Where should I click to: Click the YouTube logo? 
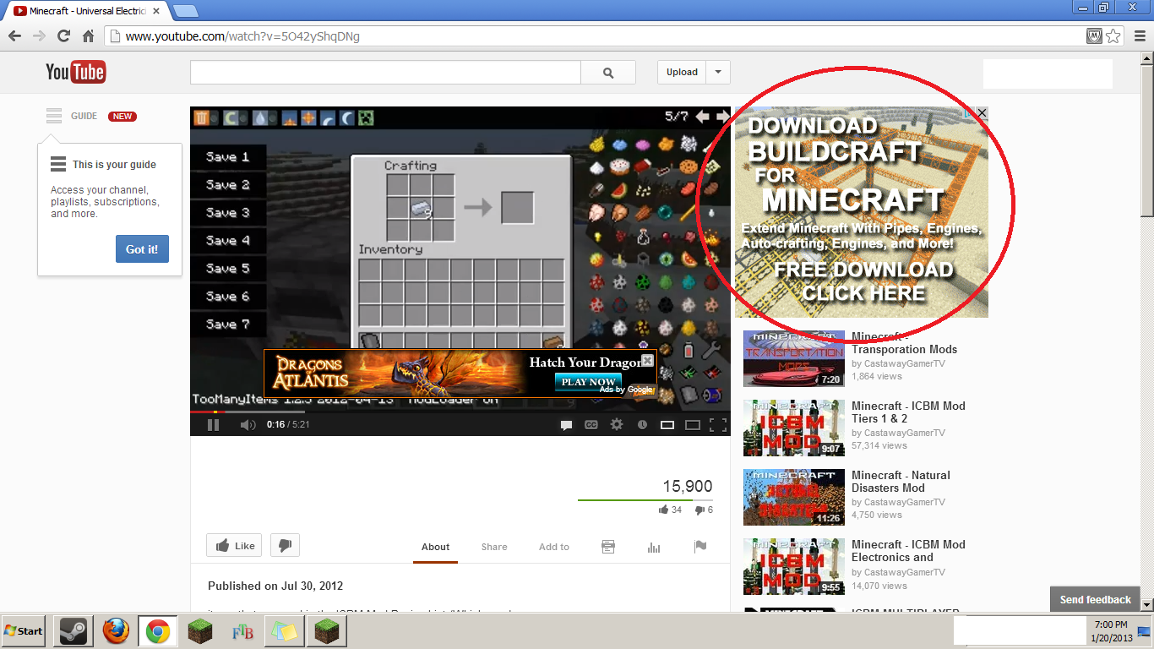(75, 72)
